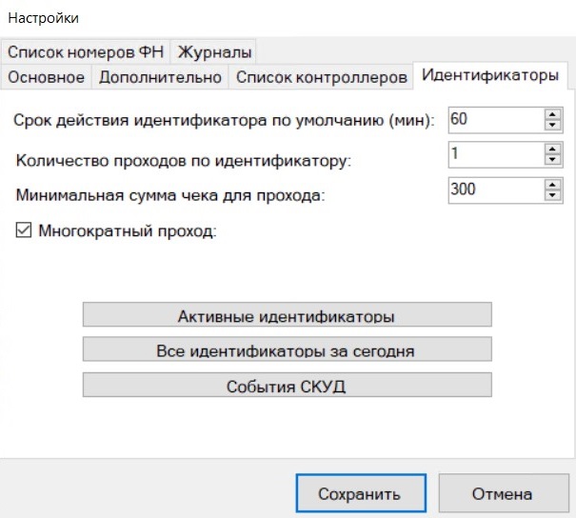Focus the minimum receipt sum field showing 300
The width and height of the screenshot is (576, 518).
pos(497,190)
